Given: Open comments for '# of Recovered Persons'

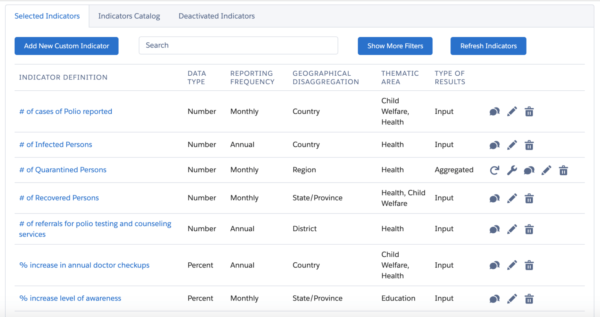Looking at the screenshot, I should click(495, 199).
